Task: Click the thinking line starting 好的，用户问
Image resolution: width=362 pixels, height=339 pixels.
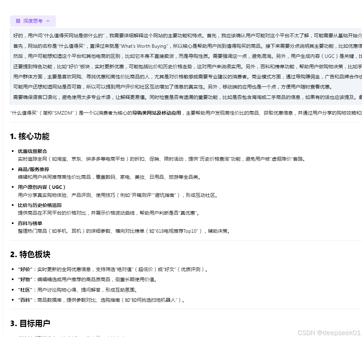Action: pyautogui.click(x=187, y=36)
